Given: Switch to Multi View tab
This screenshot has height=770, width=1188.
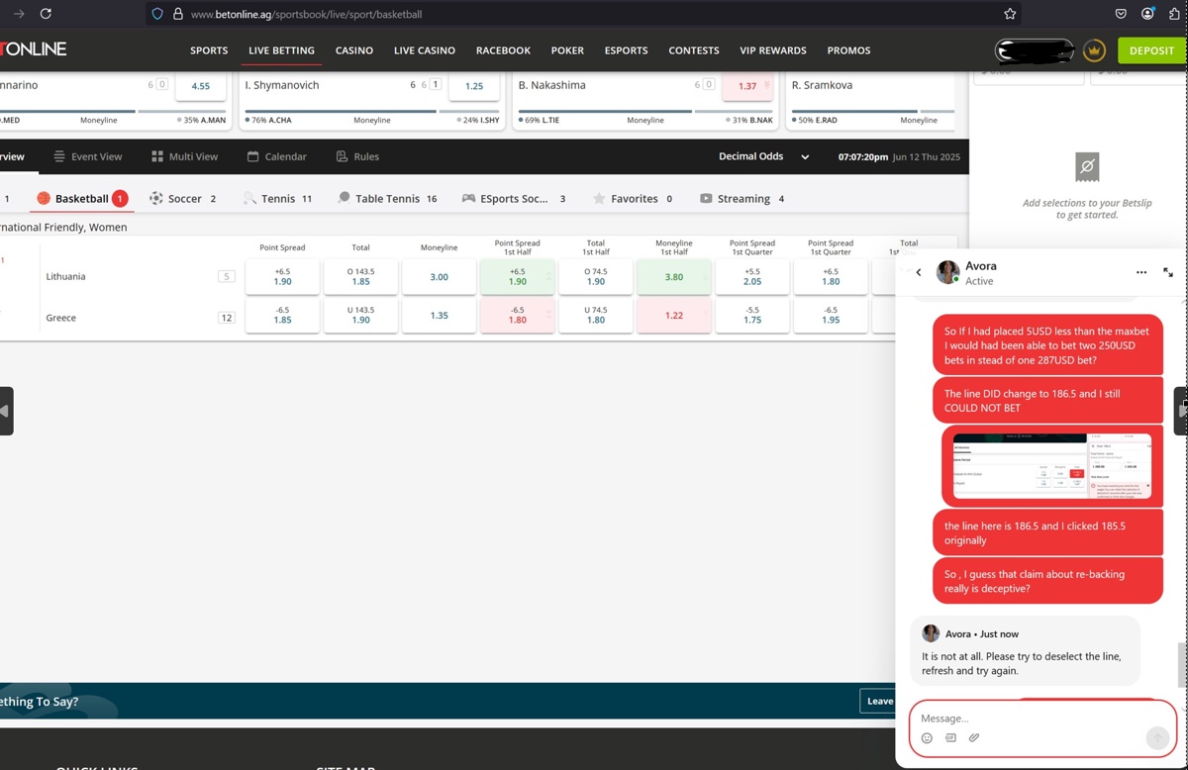Looking at the screenshot, I should click(184, 156).
